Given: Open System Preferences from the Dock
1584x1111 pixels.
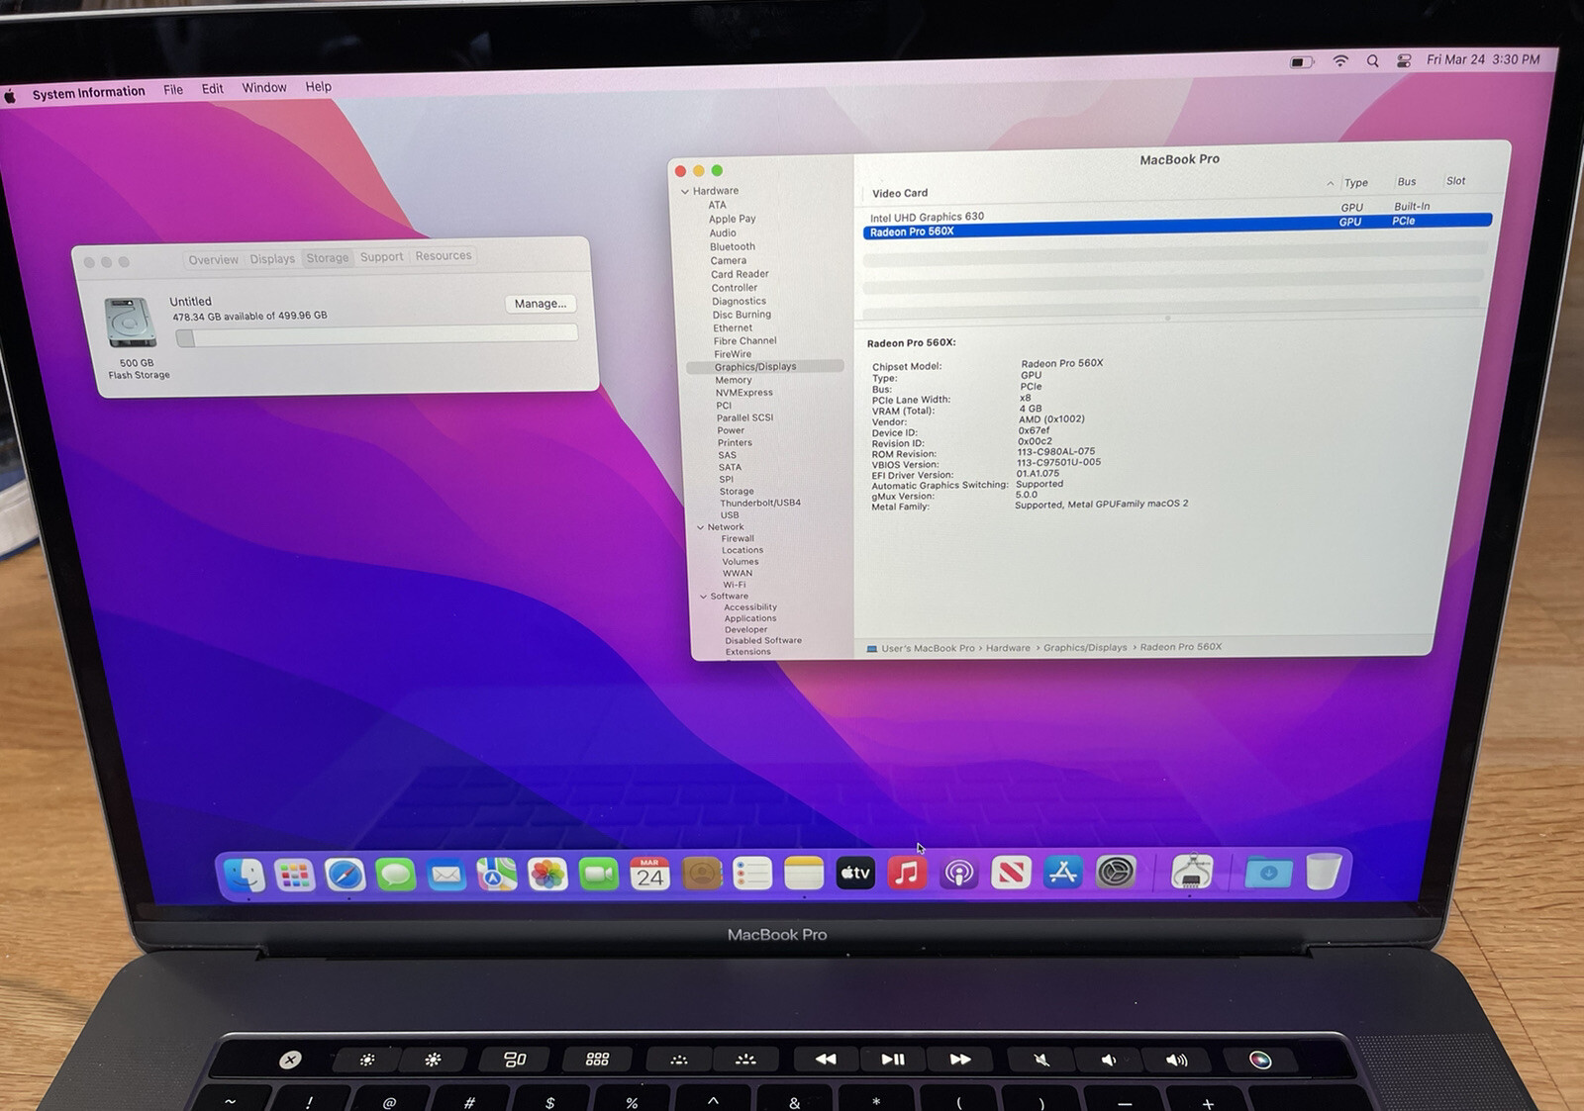Looking at the screenshot, I should [x=1116, y=873].
